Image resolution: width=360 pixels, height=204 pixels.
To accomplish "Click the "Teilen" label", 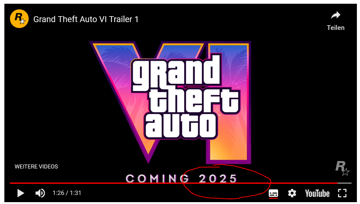I will [x=335, y=28].
